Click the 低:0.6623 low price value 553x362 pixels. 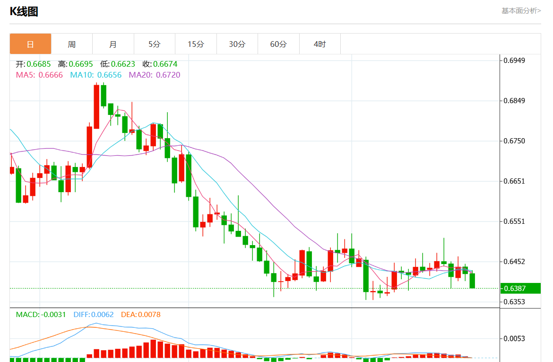[x=117, y=64]
